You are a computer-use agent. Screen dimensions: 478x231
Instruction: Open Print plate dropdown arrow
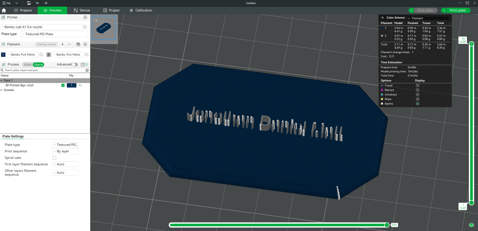click(444, 10)
